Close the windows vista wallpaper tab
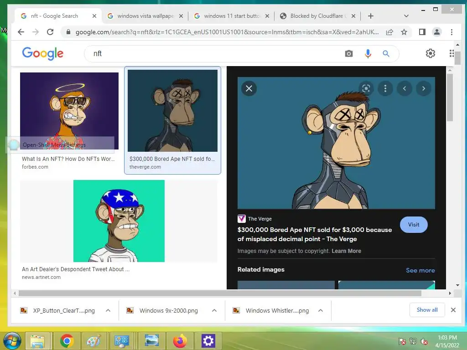 coord(181,16)
